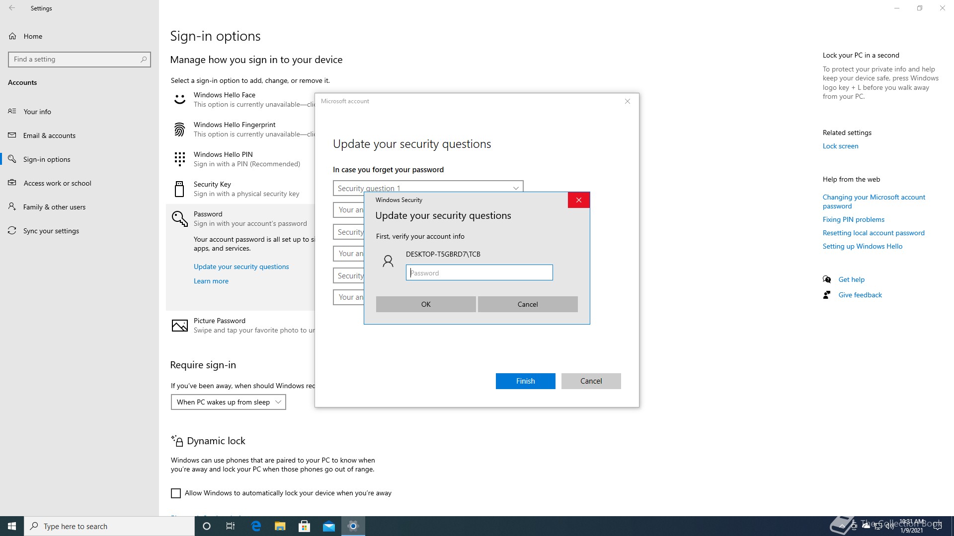This screenshot has width=954, height=536.
Task: Open the Email & accounts section
Action: [49, 135]
